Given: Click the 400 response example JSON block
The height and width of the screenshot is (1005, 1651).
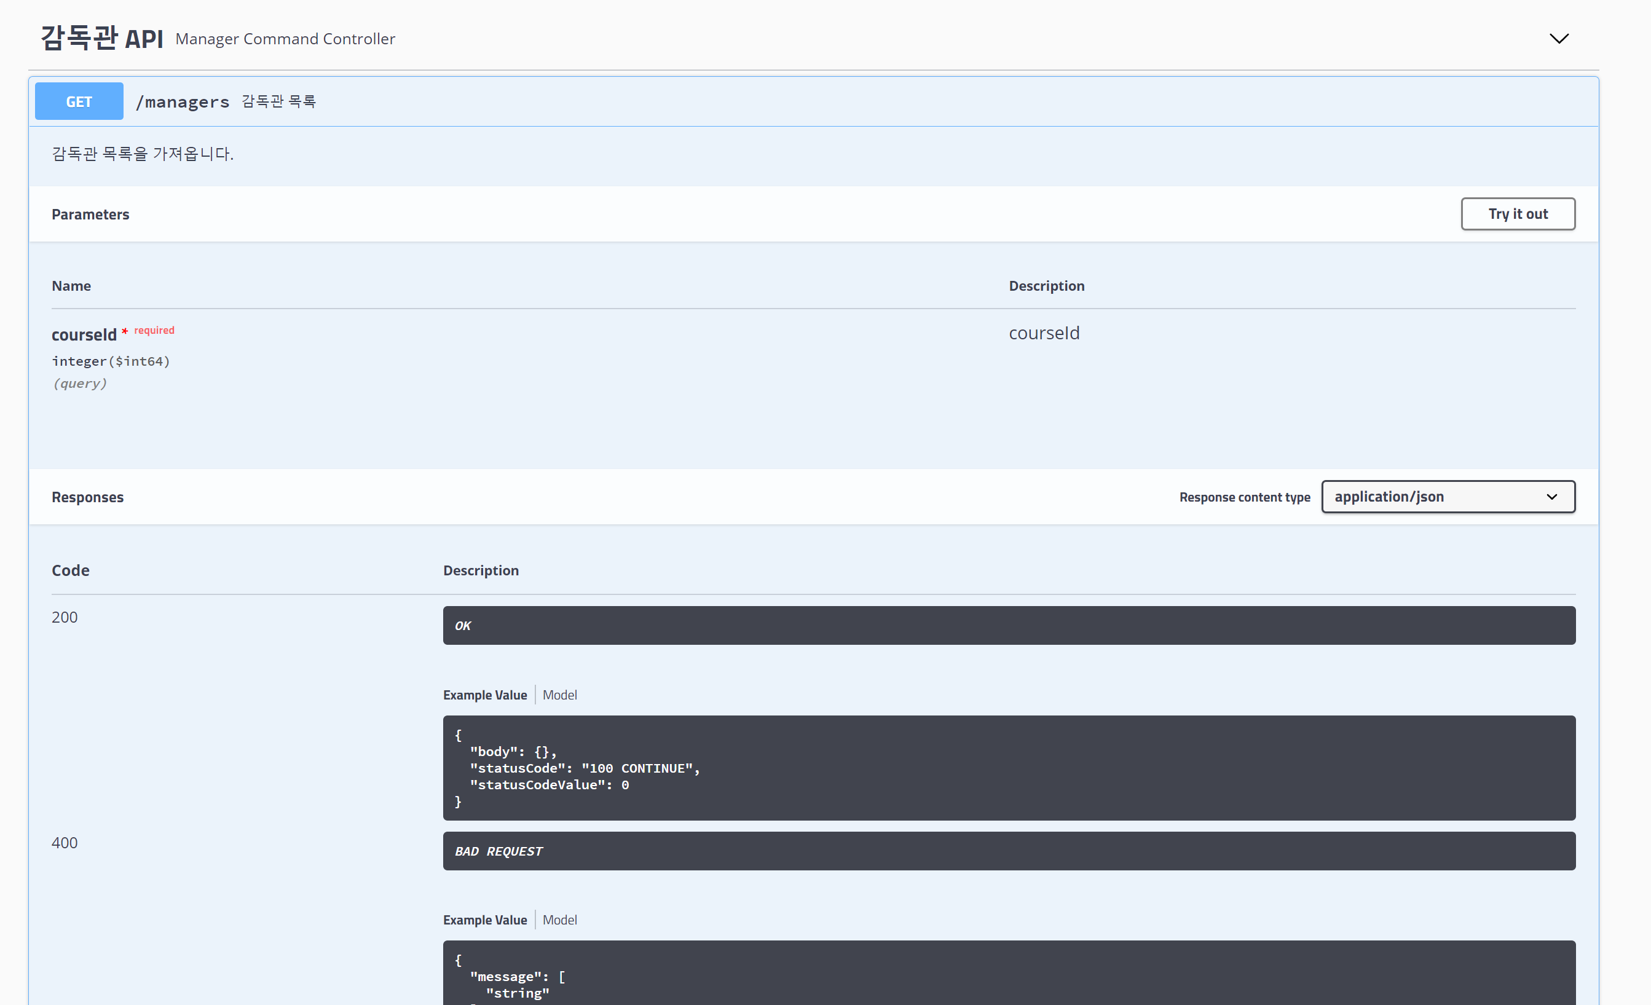Looking at the screenshot, I should point(1009,975).
